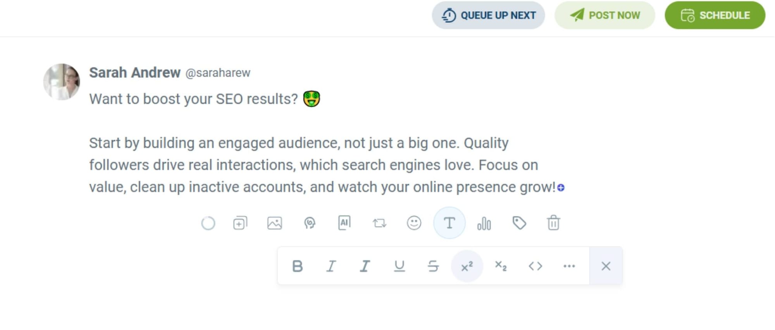Screen dimensions: 775x330
Task: Open the AI idea generator
Action: tap(309, 223)
